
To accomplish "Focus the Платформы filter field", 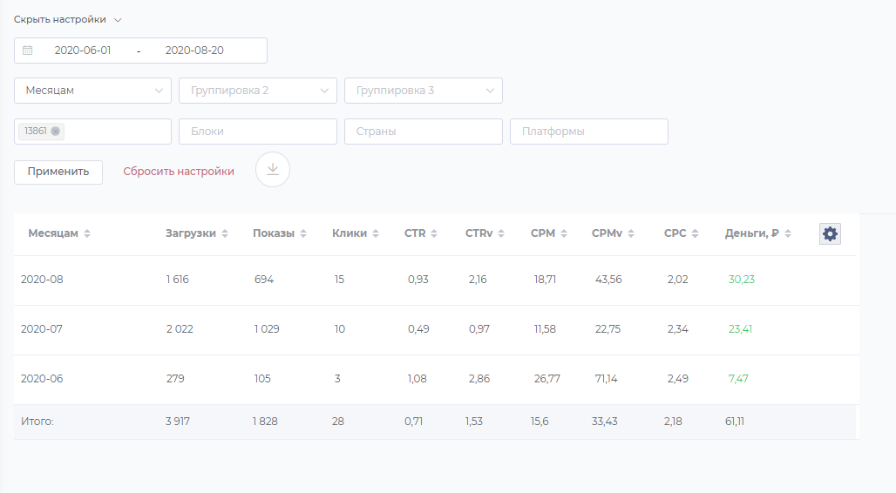I will [589, 132].
